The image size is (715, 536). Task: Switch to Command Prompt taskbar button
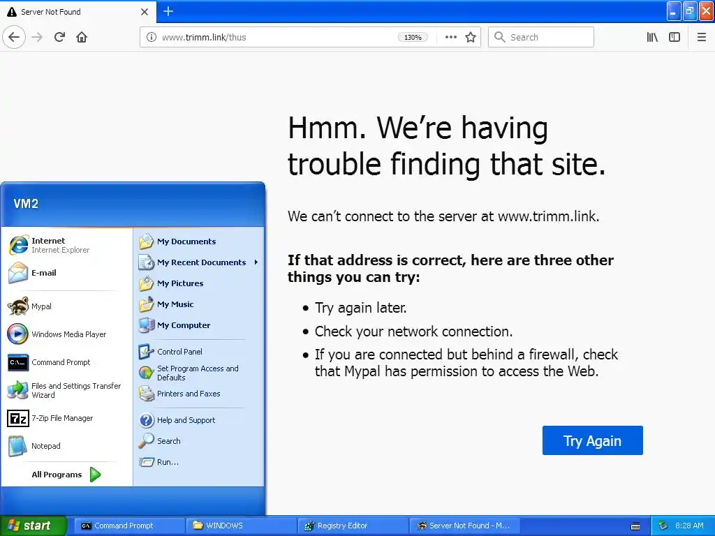coord(129,526)
